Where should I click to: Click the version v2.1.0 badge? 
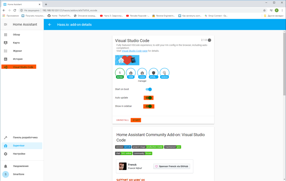(123, 147)
